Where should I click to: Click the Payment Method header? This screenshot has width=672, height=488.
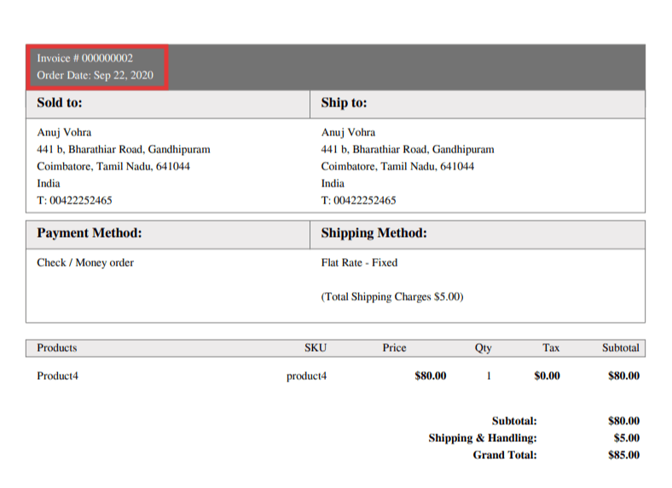[x=90, y=233]
